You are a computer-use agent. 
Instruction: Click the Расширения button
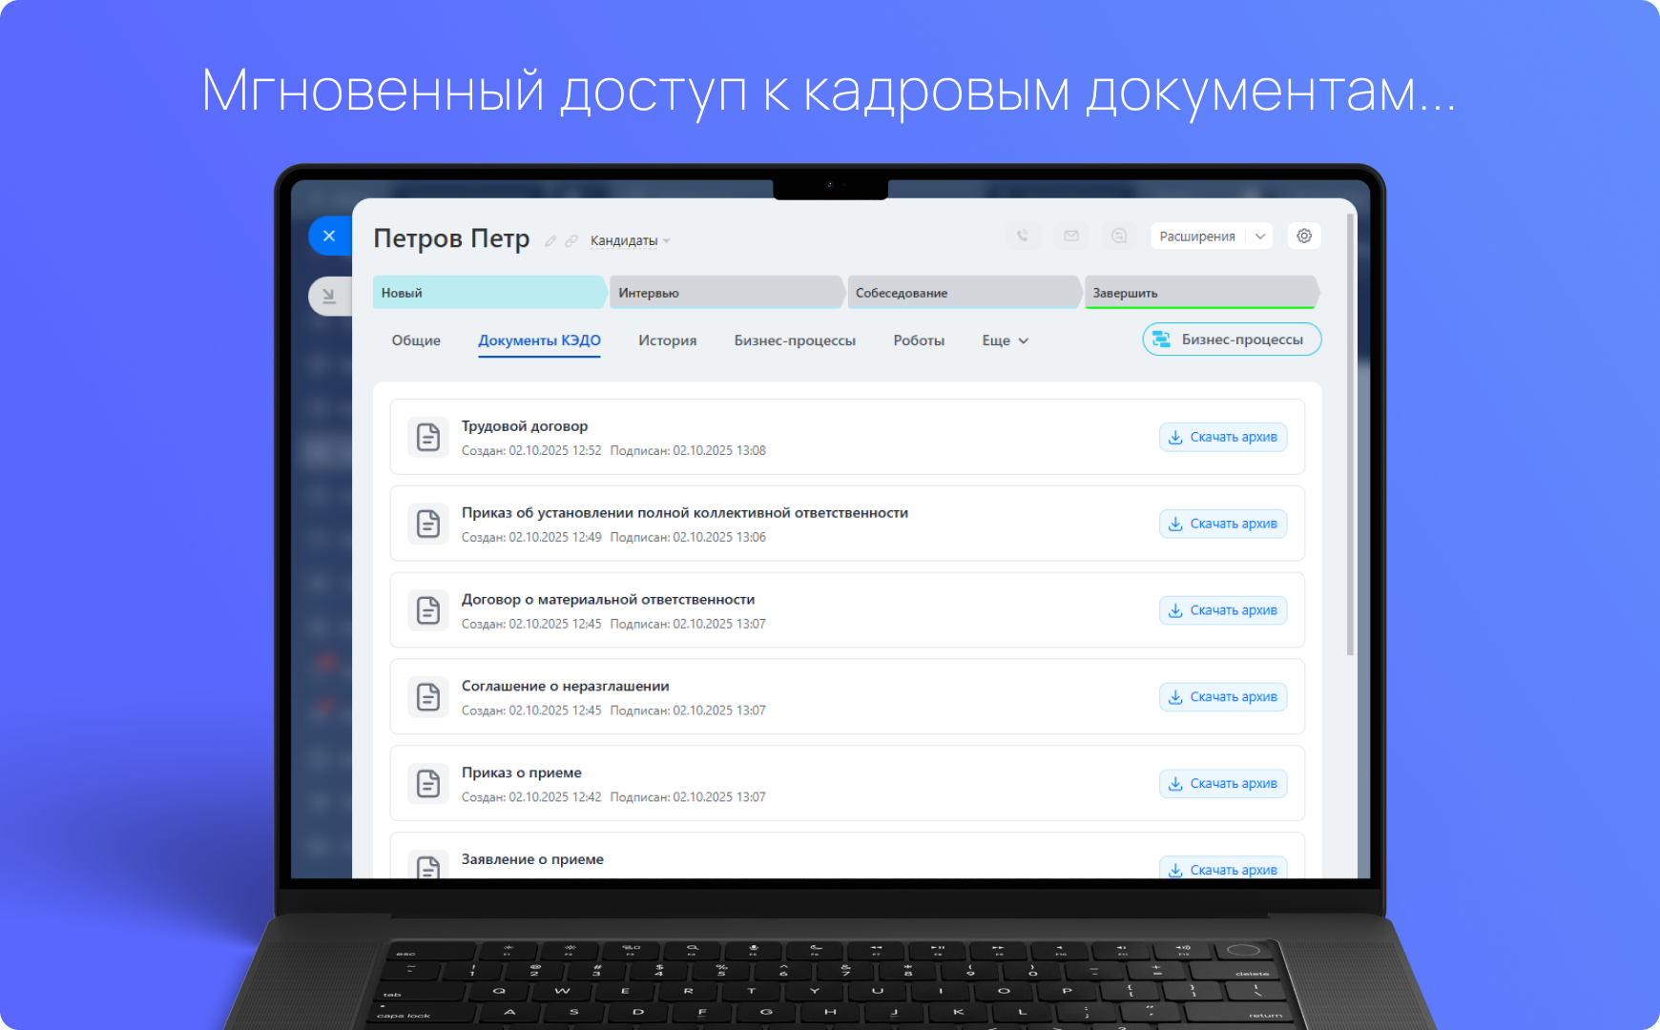point(1197,237)
